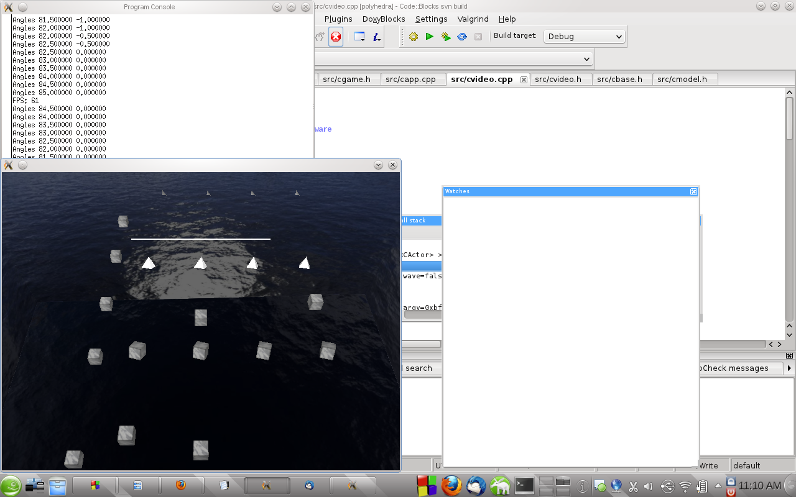
Task: Click the editor's vertical scrollbar handle
Action: pos(789,118)
